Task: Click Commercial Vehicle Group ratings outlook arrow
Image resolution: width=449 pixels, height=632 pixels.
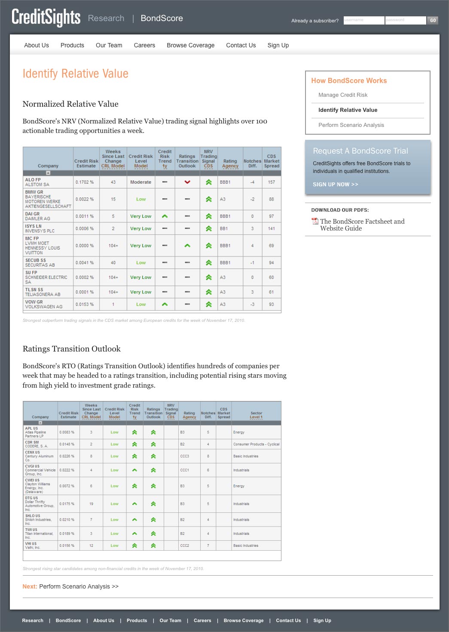Action: [153, 470]
